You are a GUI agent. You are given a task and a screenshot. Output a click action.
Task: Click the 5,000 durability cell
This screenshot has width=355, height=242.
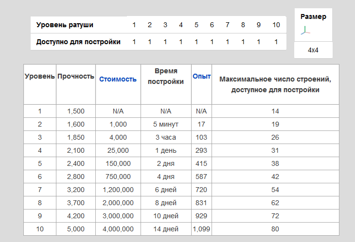pos(75,229)
